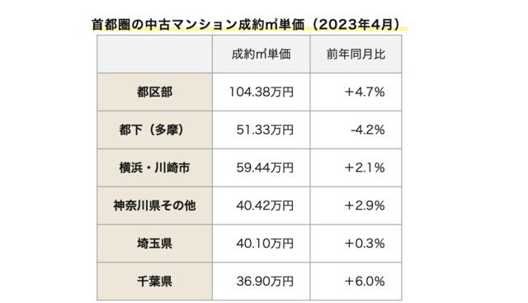Select the 40.10万円 price cell
Image resolution: width=528 pixels, height=303 pixels.
(x=261, y=244)
